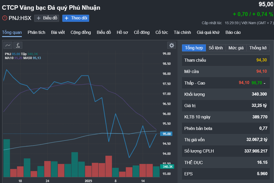Click the company name CTCP Vàng bạc Đá quý Phú Nhuận
This screenshot has height=183, width=274.
click(51, 8)
